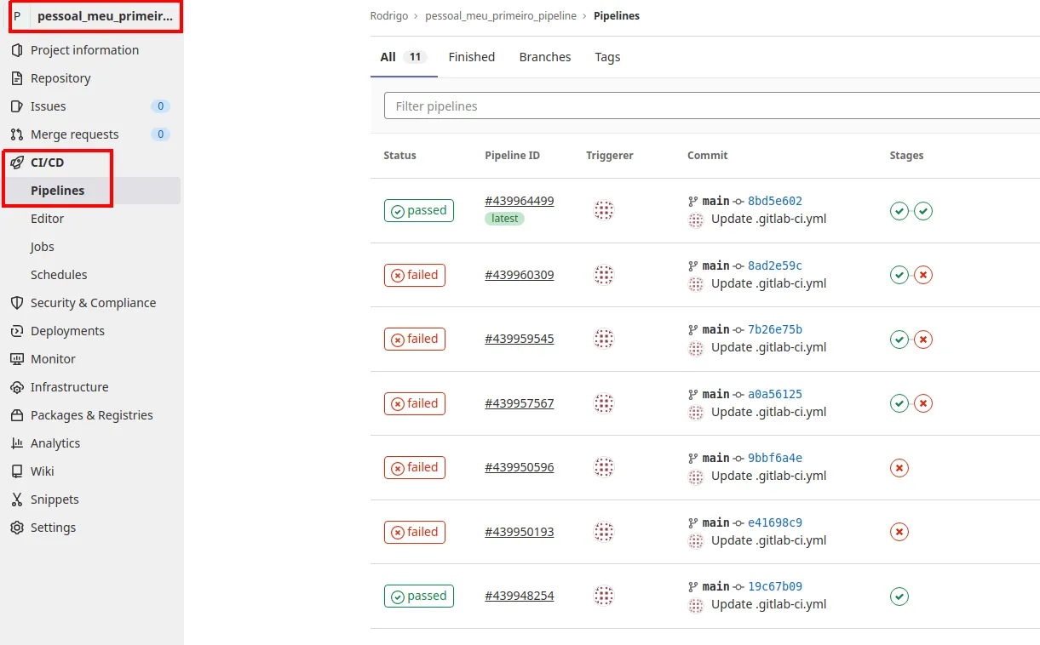The width and height of the screenshot is (1040, 645).
Task: Open commit 19c67b09 link
Action: (x=775, y=586)
